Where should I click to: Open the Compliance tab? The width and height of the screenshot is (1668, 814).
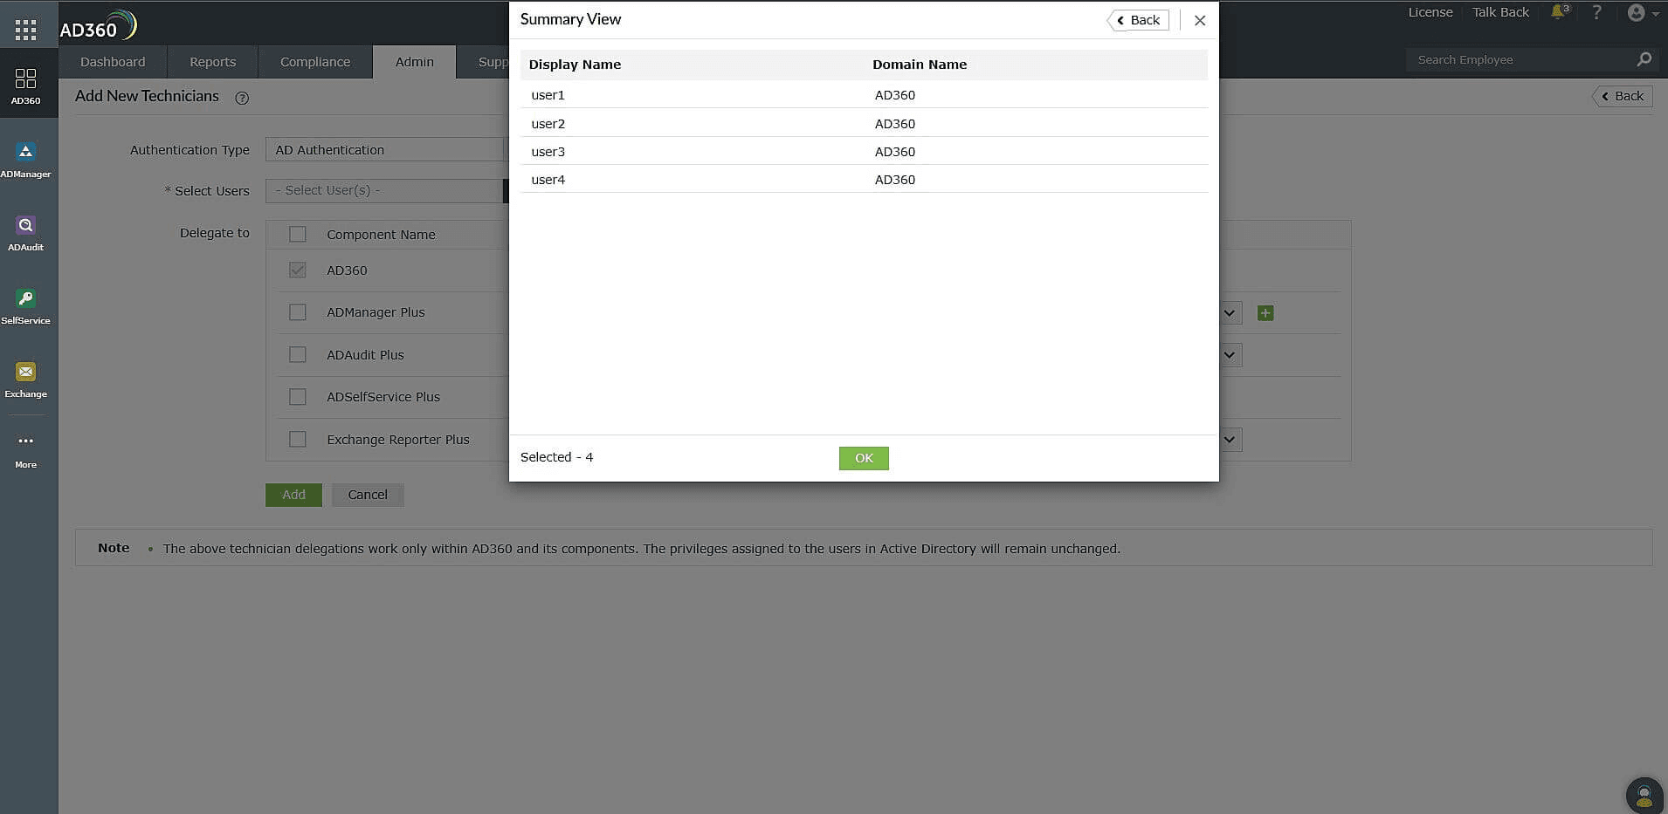click(x=314, y=61)
